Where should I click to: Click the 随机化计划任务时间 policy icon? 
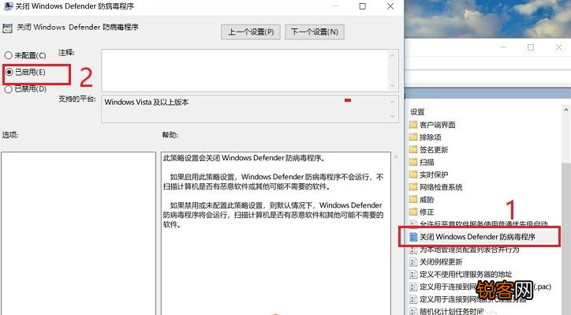413,311
